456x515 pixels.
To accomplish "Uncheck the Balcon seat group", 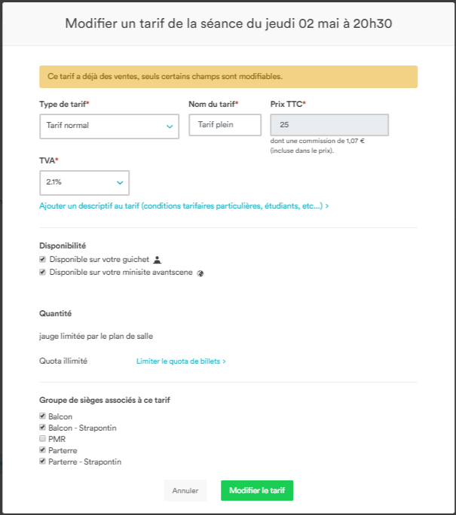I will tap(43, 416).
